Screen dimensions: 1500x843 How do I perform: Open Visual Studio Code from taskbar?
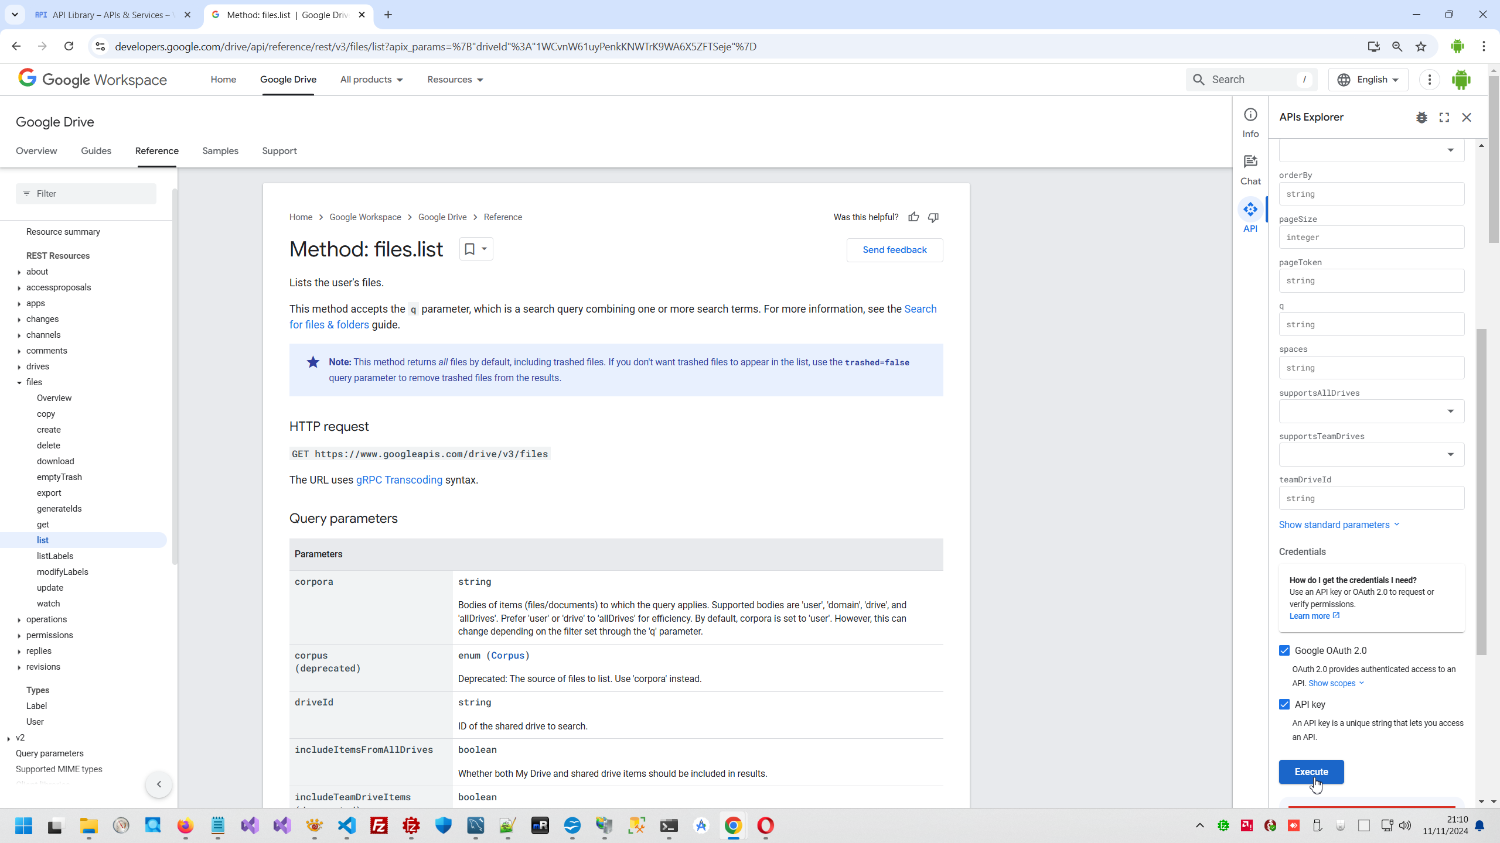pos(347,825)
